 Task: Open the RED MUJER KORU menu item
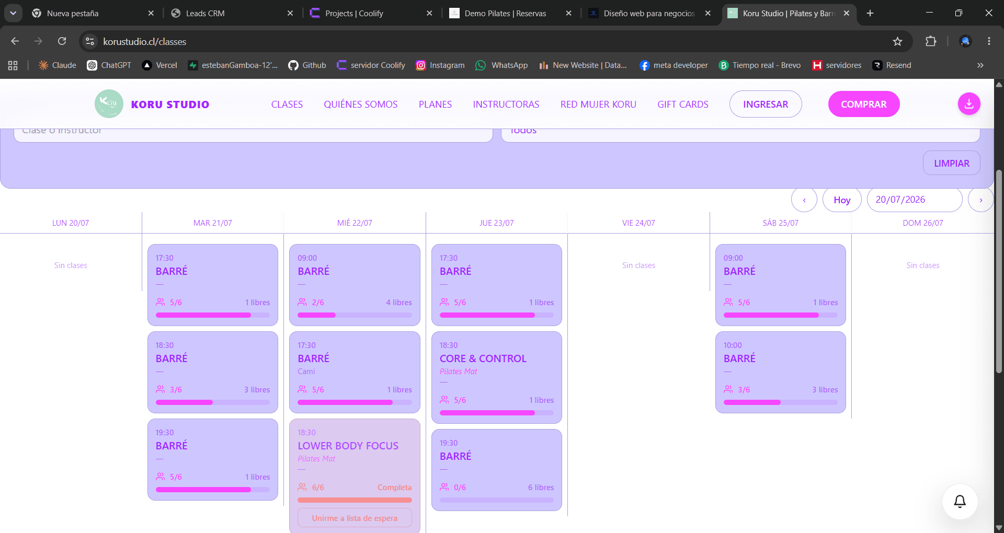pyautogui.click(x=598, y=105)
